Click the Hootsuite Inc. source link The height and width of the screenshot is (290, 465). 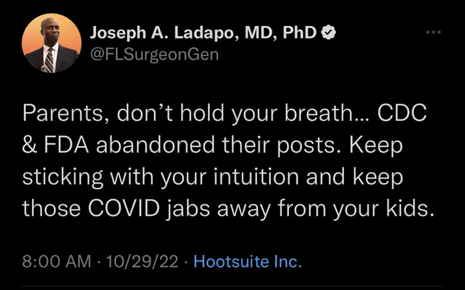[x=246, y=261]
